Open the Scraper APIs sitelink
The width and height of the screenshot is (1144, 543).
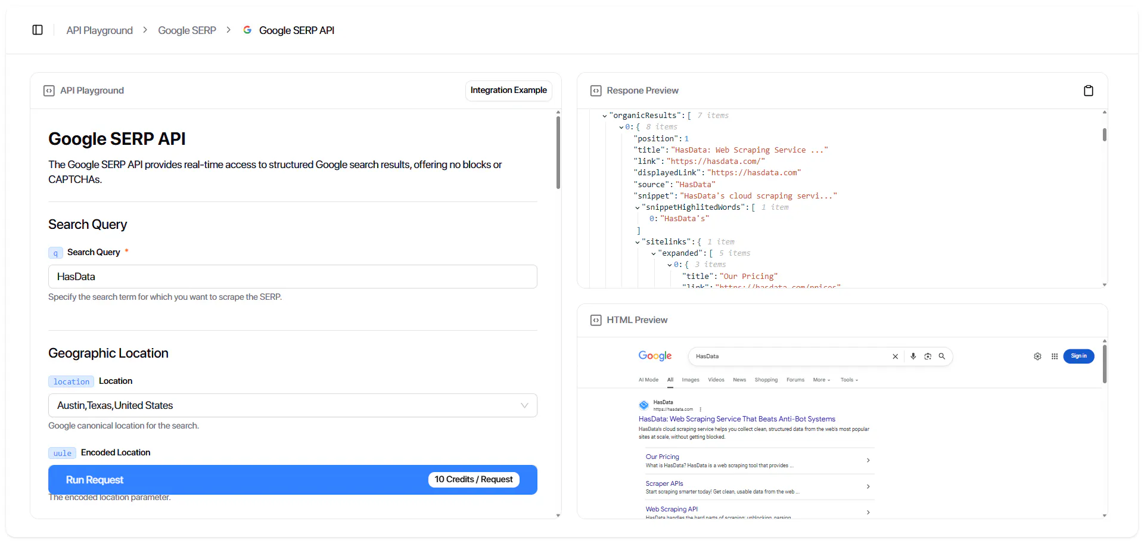coord(664,483)
